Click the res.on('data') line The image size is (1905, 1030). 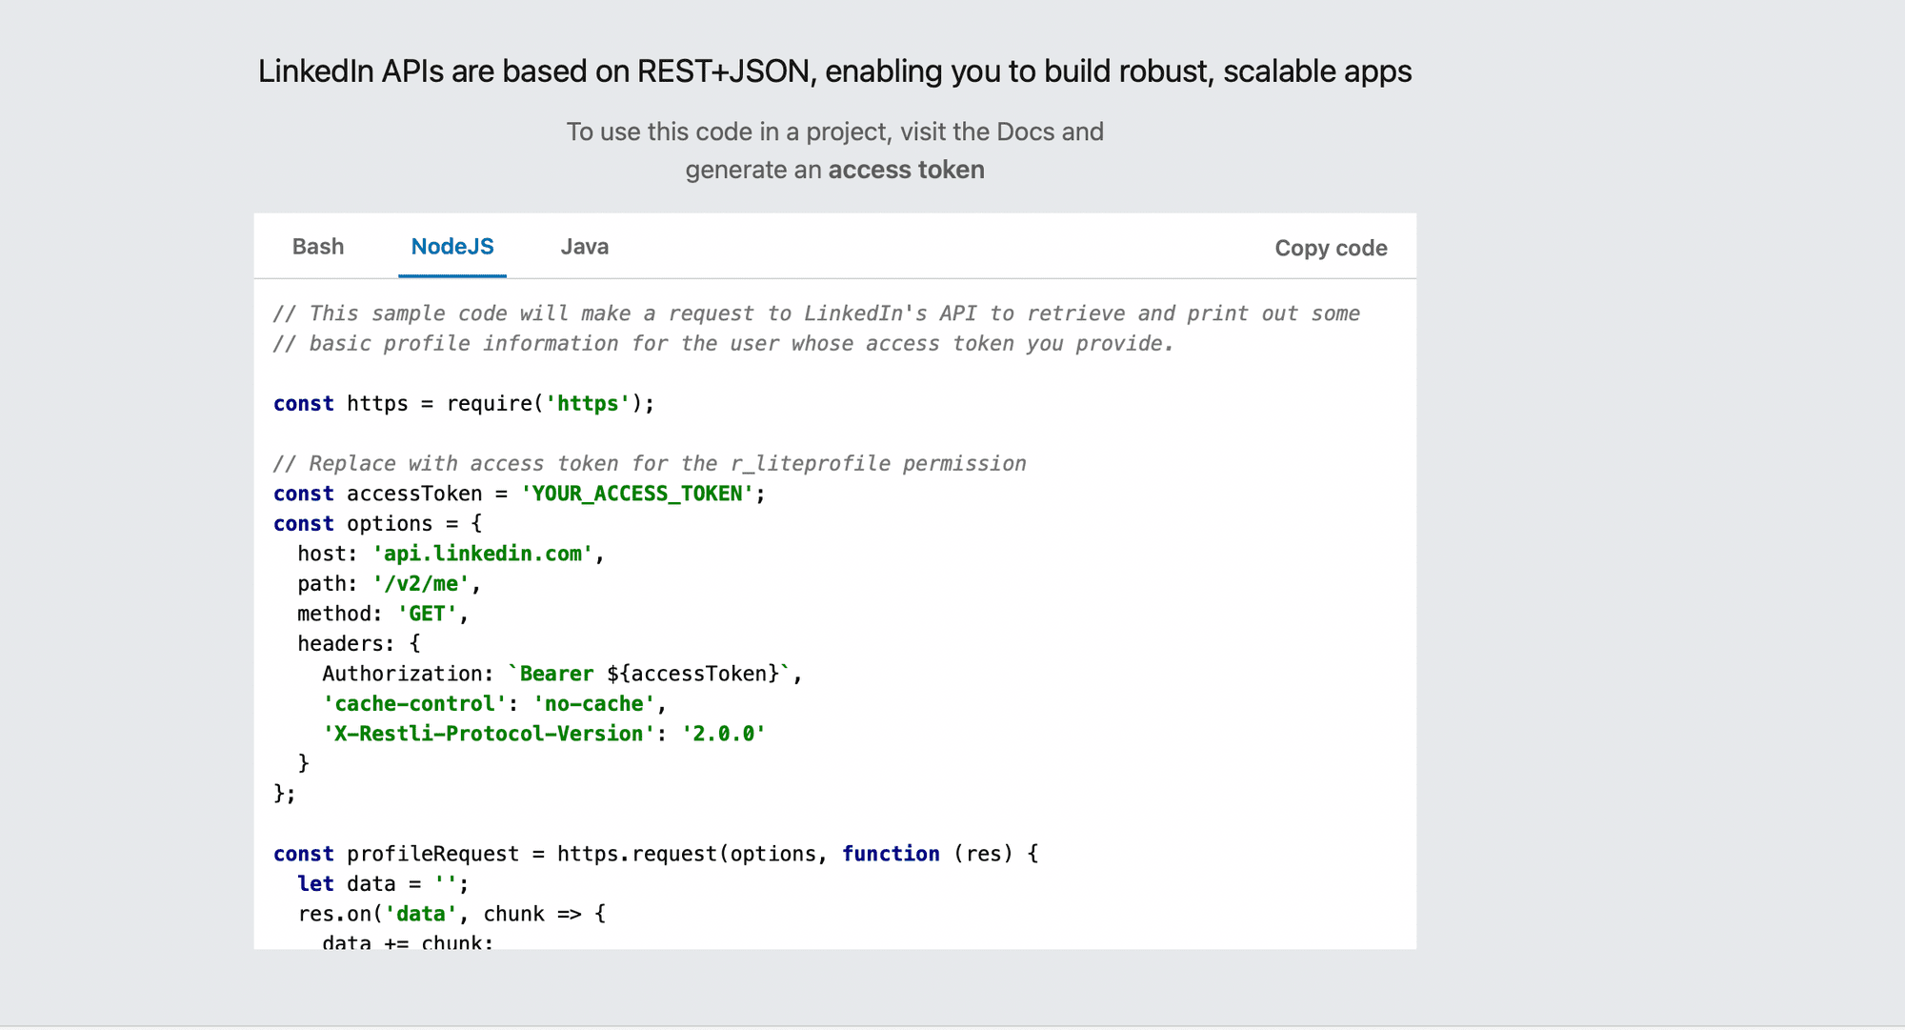(451, 914)
